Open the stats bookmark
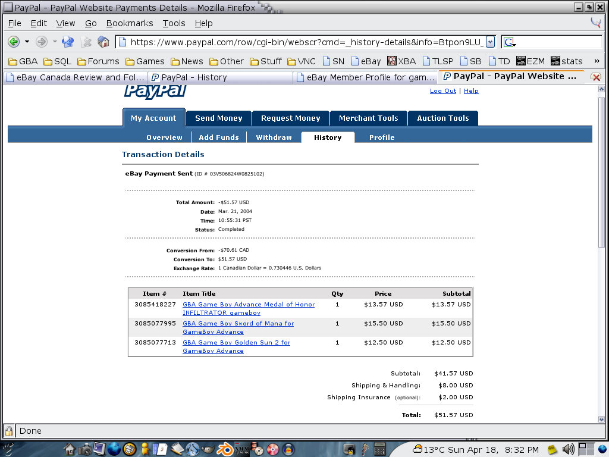This screenshot has width=609, height=457. pyautogui.click(x=567, y=61)
